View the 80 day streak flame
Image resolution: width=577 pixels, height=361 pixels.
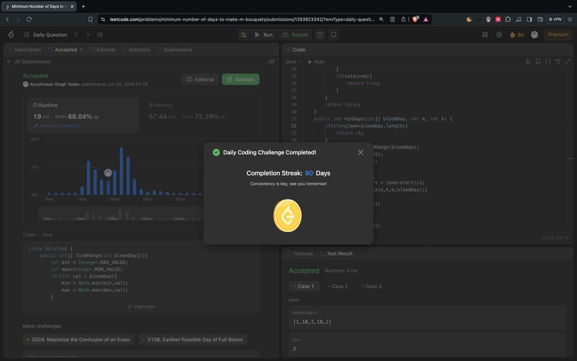tap(517, 35)
